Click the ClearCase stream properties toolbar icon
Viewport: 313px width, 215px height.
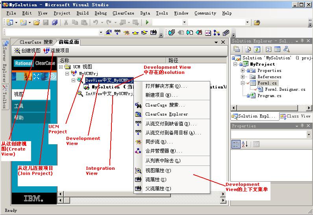pos(153,32)
